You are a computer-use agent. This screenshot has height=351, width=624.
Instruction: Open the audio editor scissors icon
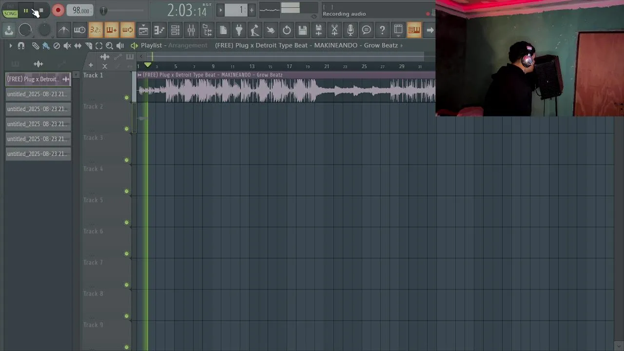[334, 30]
